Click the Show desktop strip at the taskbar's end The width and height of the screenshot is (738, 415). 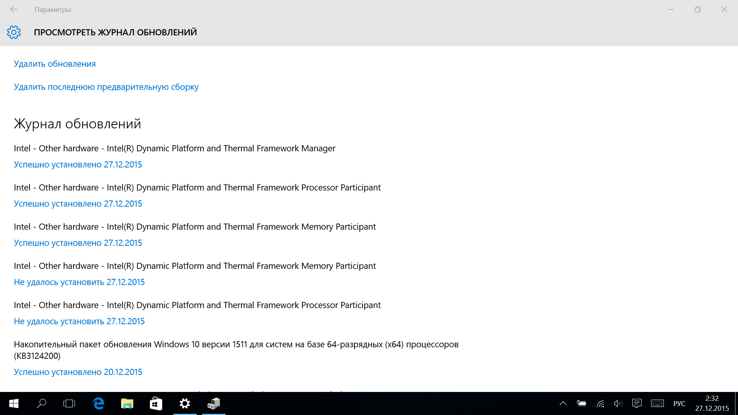click(x=736, y=403)
